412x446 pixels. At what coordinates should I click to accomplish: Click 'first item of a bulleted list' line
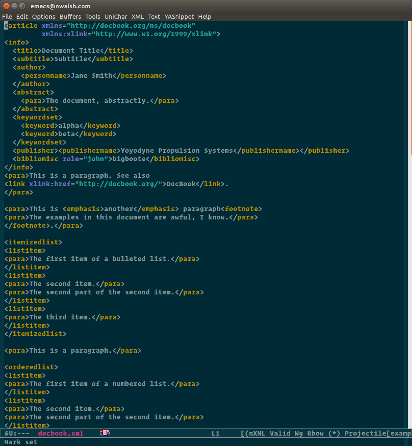[x=102, y=259]
